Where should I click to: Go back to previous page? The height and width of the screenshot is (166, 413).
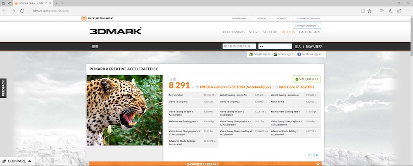point(4,11)
